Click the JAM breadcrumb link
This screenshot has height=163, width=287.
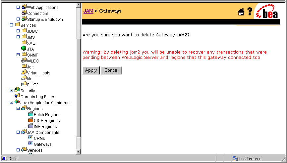click(88, 11)
